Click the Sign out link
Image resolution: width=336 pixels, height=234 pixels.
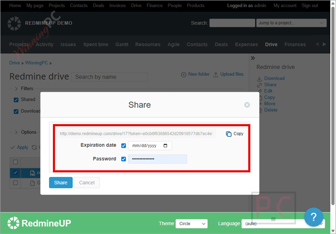click(310, 5)
